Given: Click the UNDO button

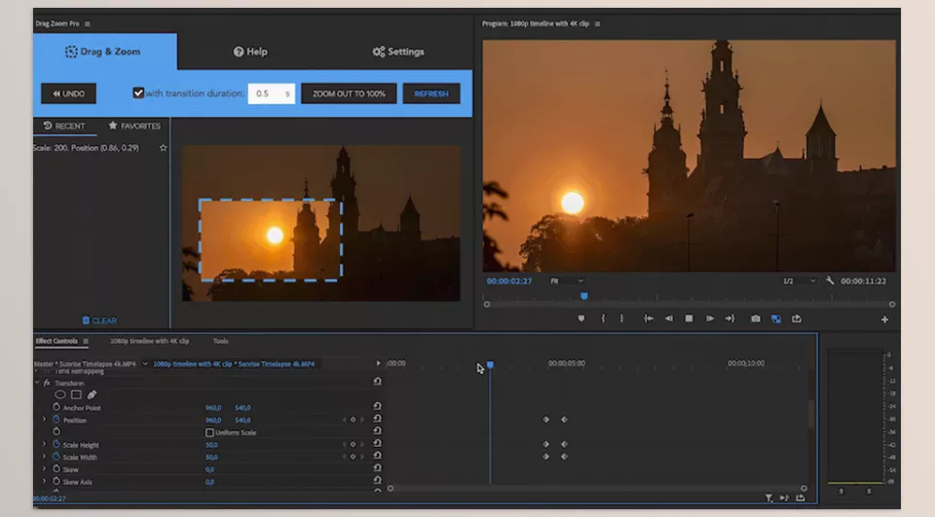Looking at the screenshot, I should (x=68, y=93).
